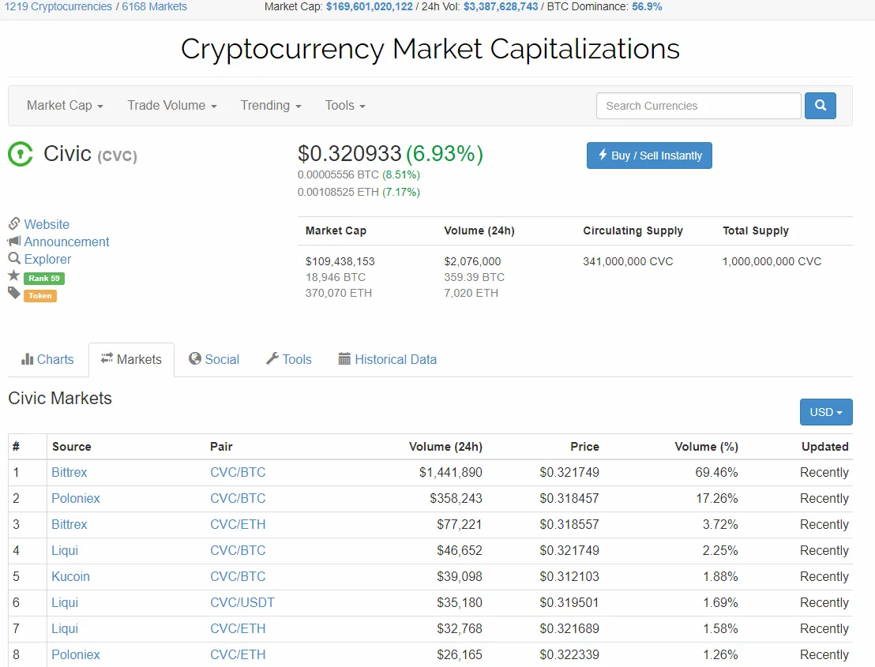
Task: Switch to the Historical Data tab
Action: click(x=387, y=360)
